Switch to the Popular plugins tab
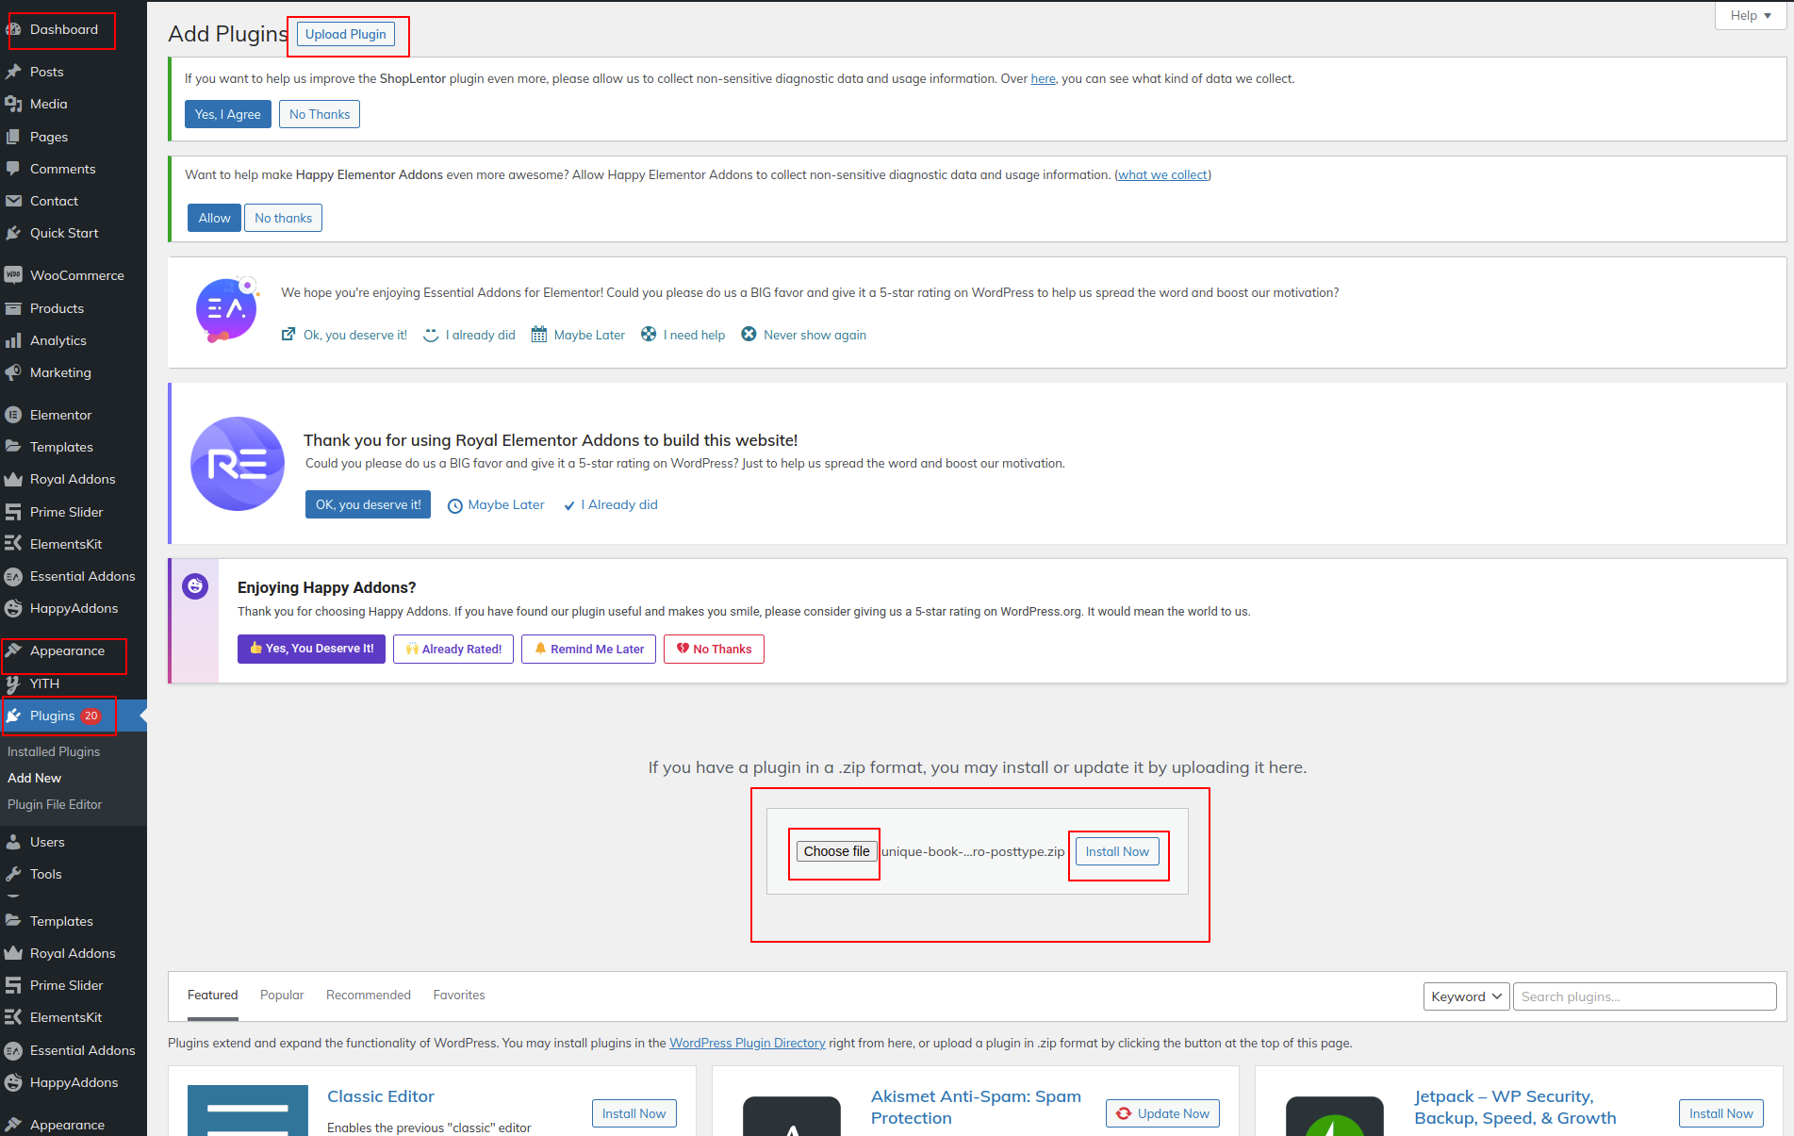The width and height of the screenshot is (1794, 1136). click(x=282, y=995)
